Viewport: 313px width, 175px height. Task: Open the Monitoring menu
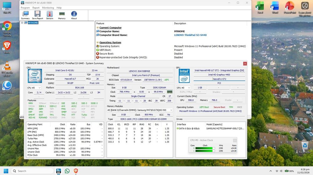[x=48, y=8]
